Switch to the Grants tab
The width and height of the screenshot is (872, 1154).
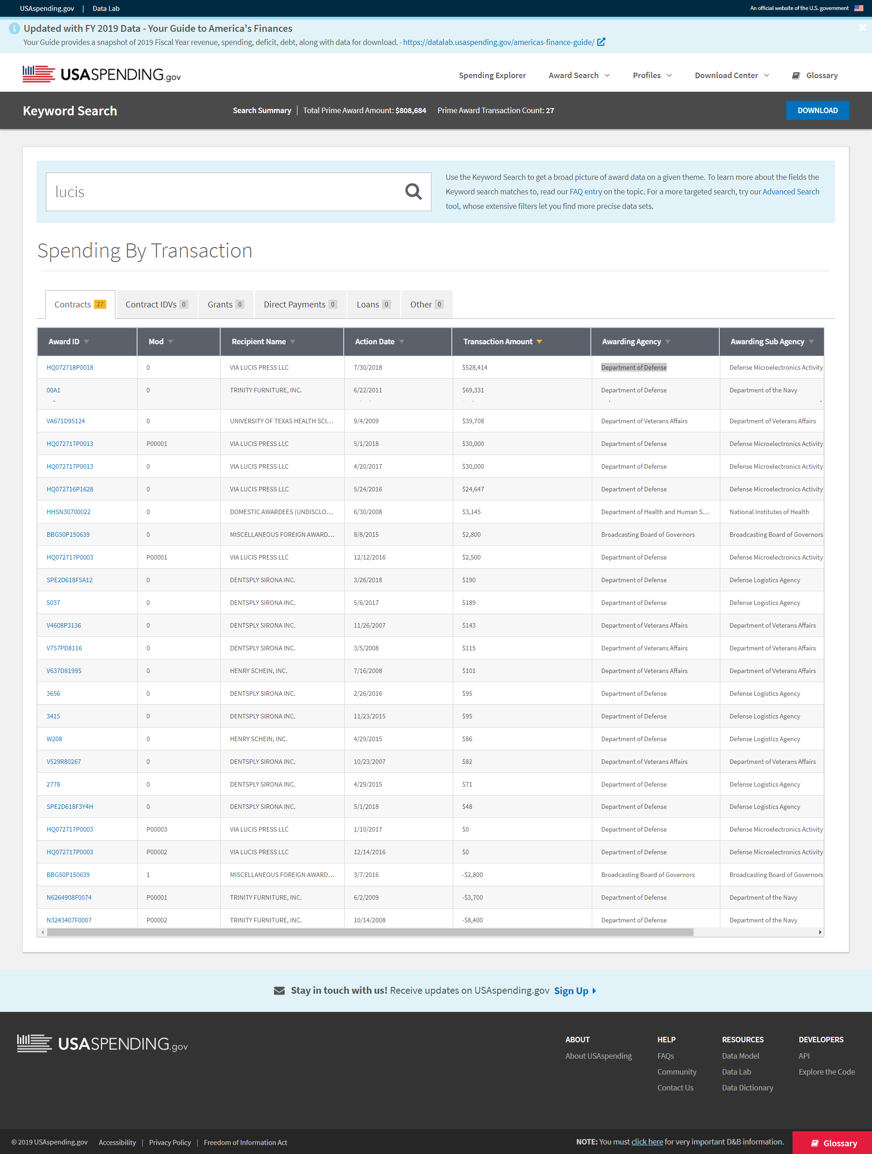225,304
